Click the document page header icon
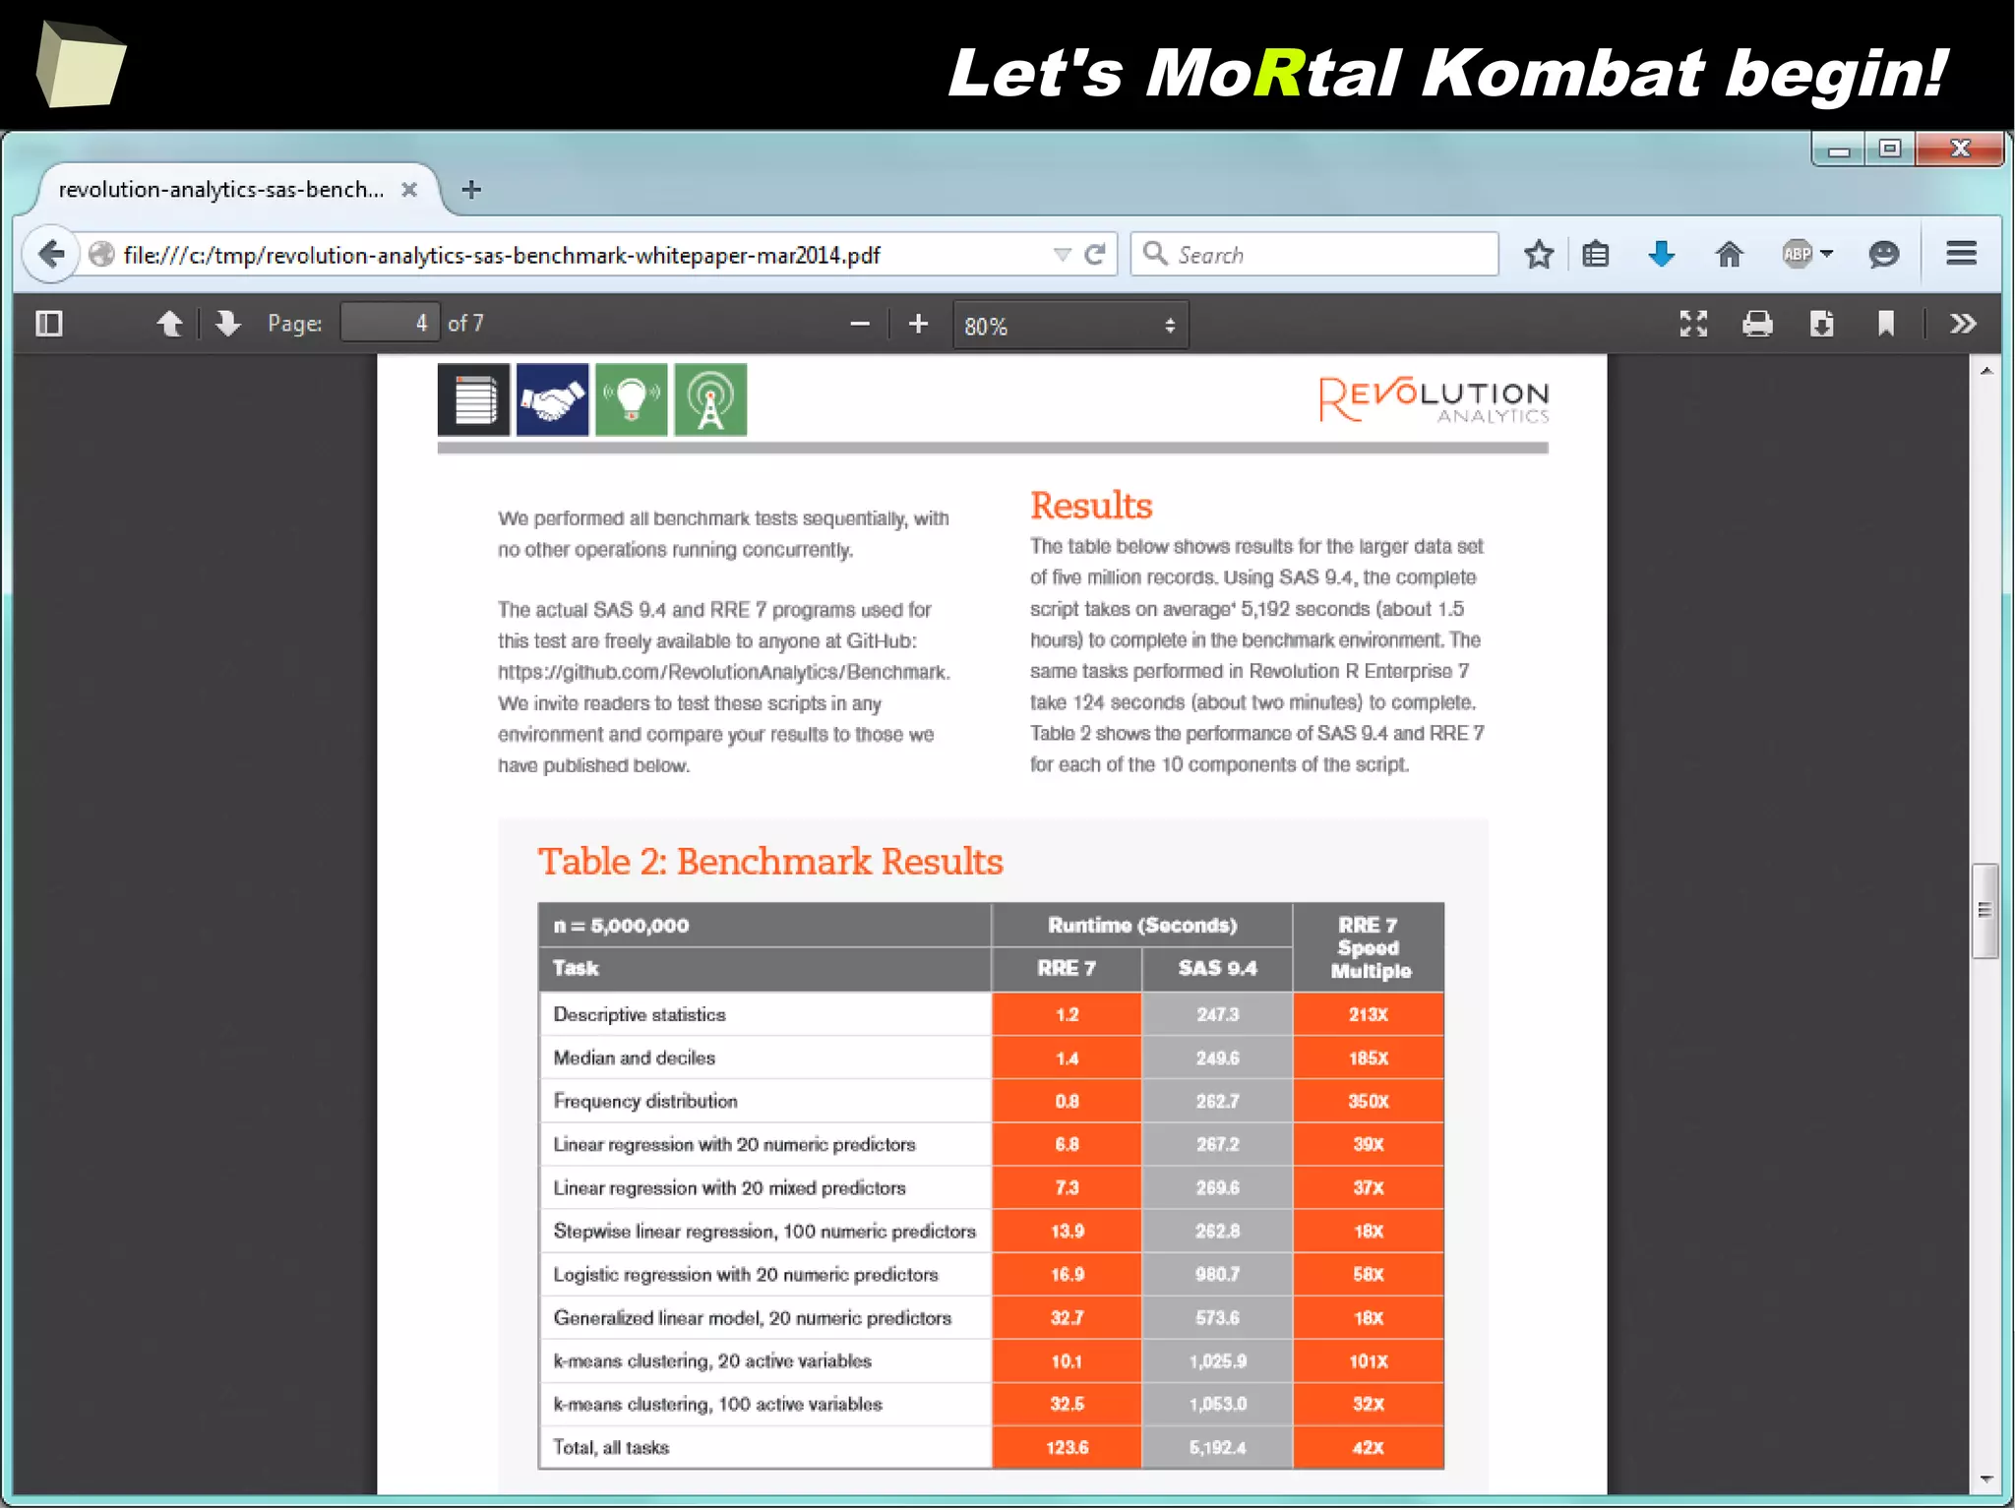The width and height of the screenshot is (2015, 1510). [x=473, y=399]
